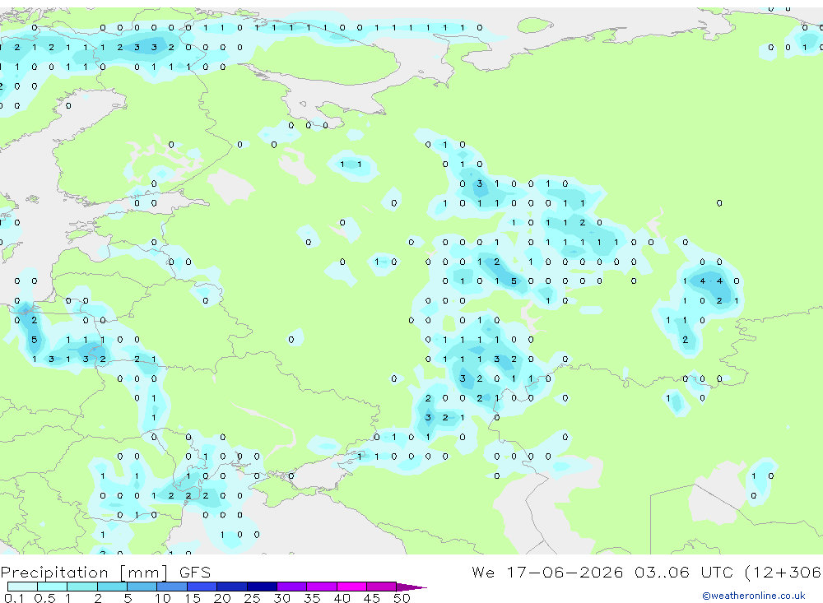Select the '25' legend scale label
Image resolution: width=823 pixels, height=603 pixels.
point(252,598)
